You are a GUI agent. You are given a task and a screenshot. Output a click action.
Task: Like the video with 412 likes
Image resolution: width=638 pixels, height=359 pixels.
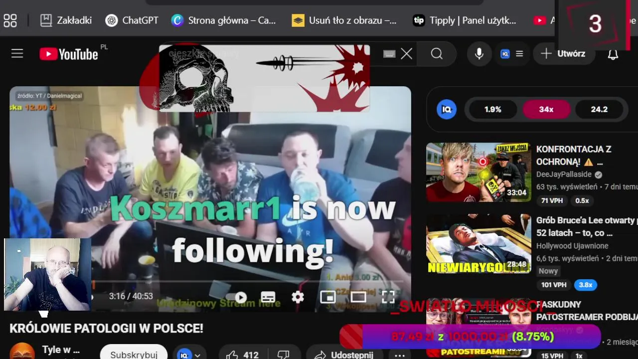[242, 355]
